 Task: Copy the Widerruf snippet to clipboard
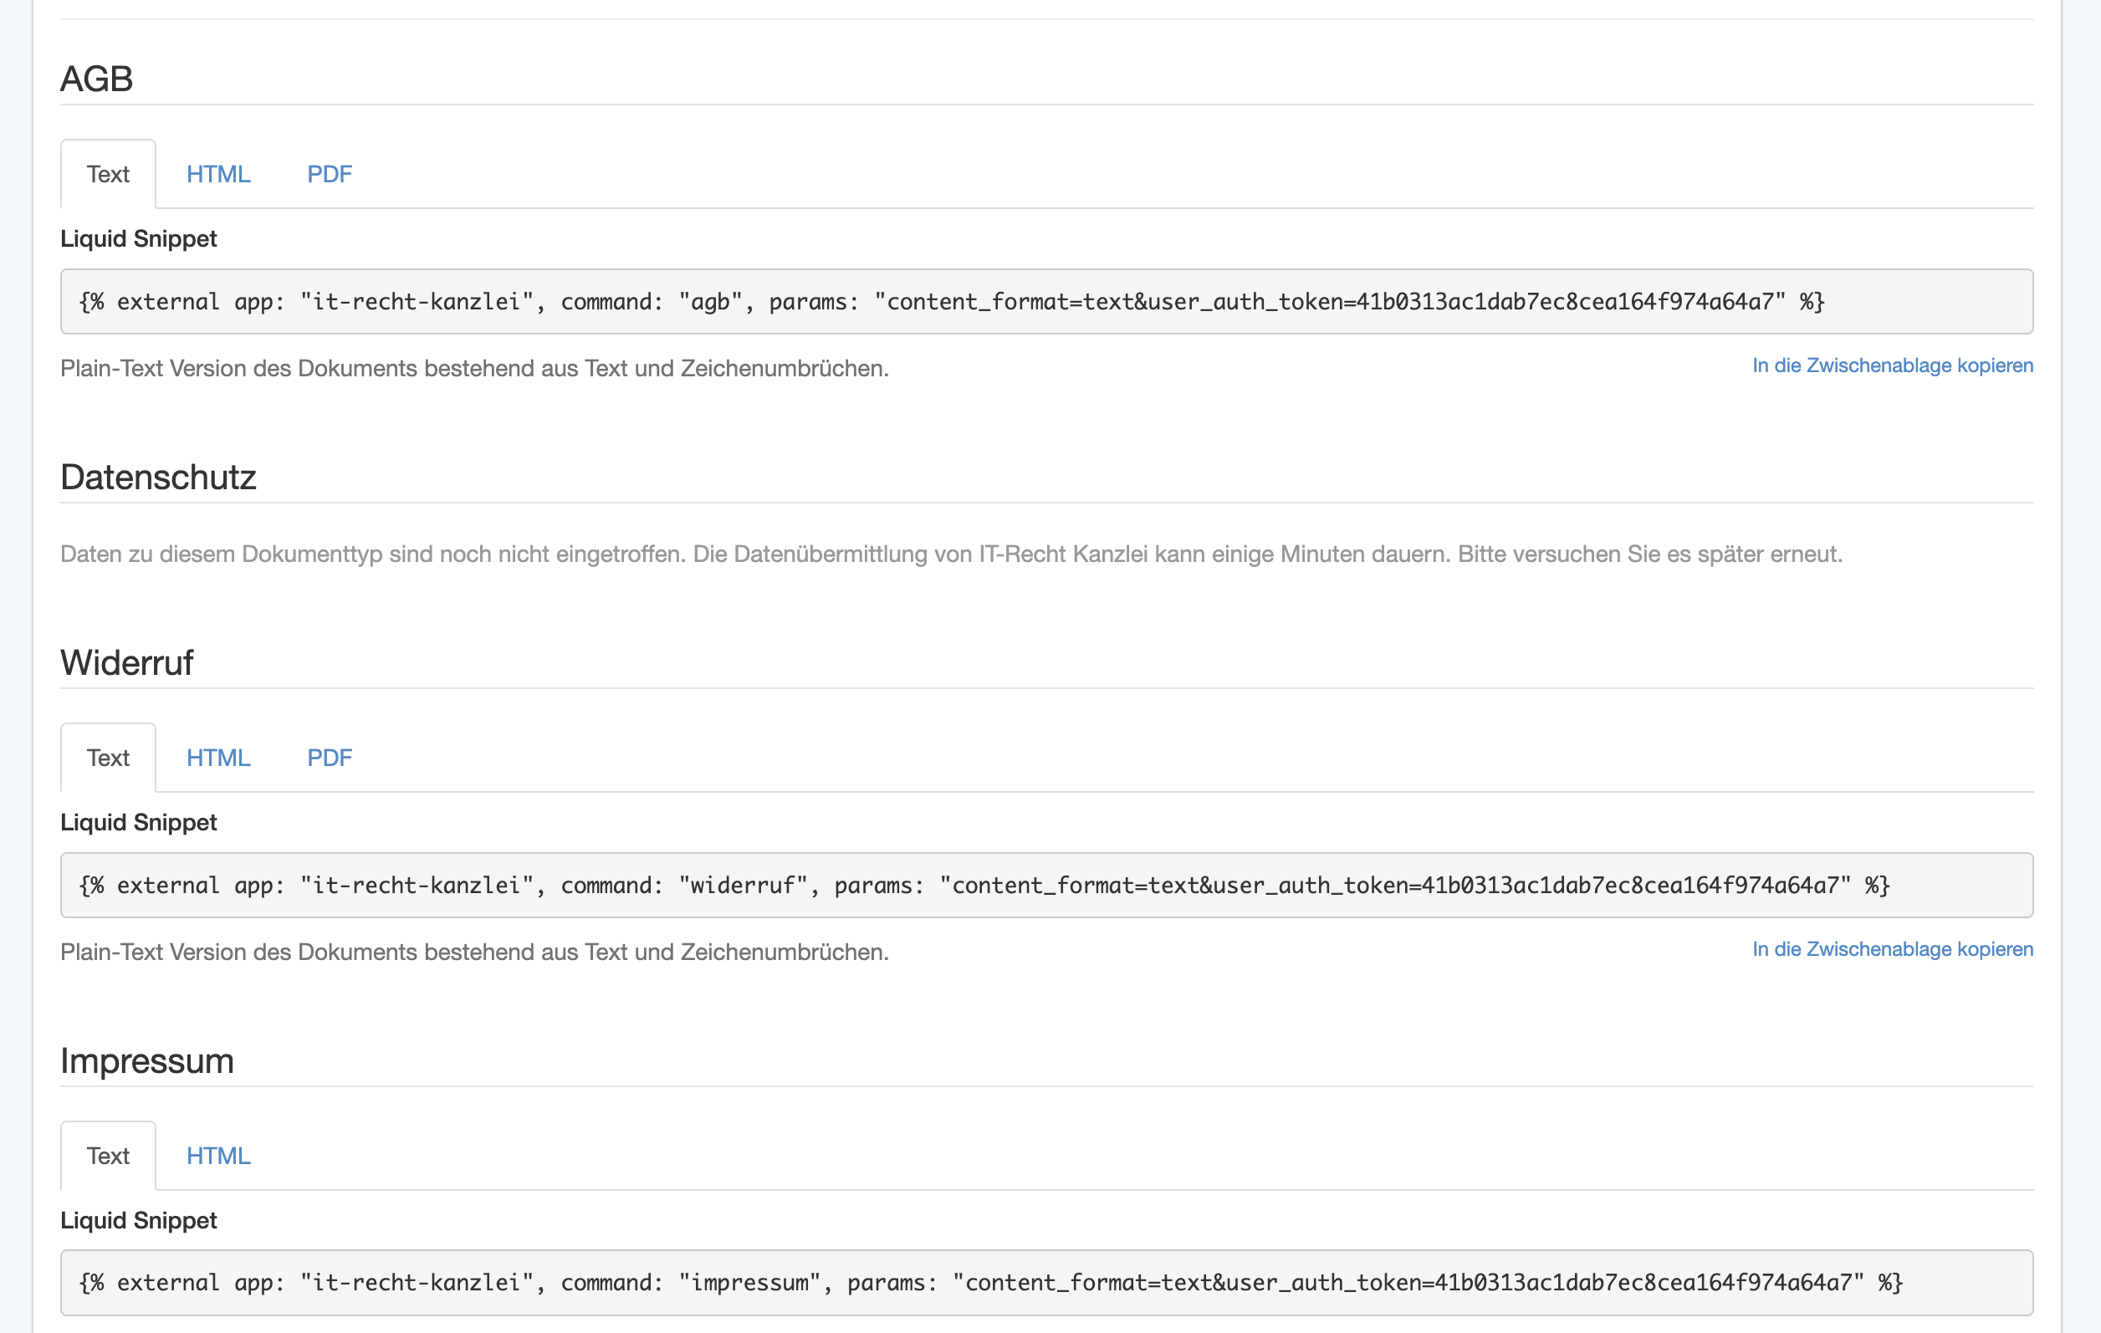pos(1893,949)
